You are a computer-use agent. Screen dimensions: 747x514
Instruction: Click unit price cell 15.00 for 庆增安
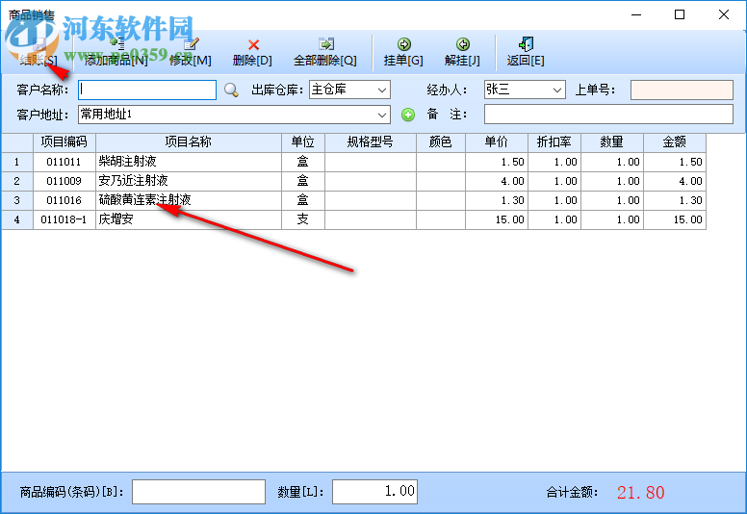[x=497, y=219]
